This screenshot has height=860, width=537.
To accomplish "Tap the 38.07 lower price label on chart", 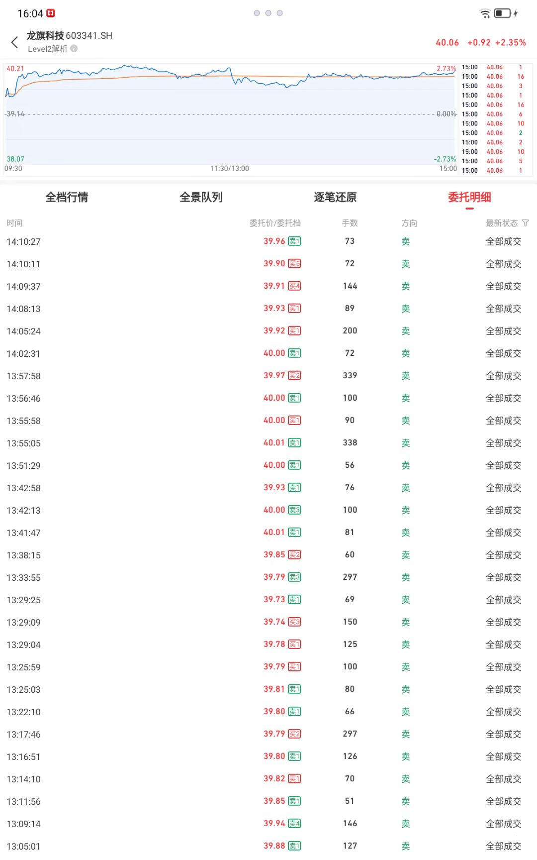I will coord(15,159).
